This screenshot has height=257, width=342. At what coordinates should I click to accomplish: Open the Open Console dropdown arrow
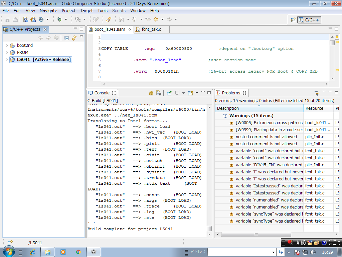(197, 93)
